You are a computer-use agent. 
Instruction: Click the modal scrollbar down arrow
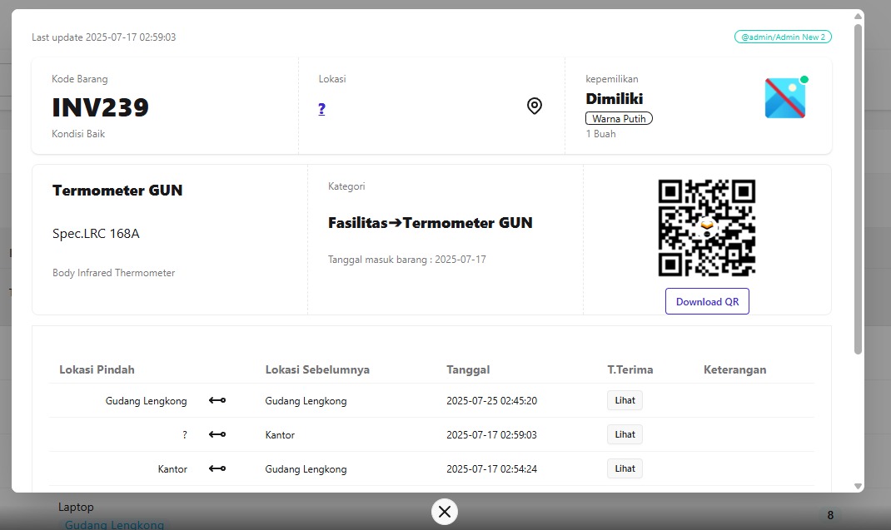pyautogui.click(x=858, y=486)
